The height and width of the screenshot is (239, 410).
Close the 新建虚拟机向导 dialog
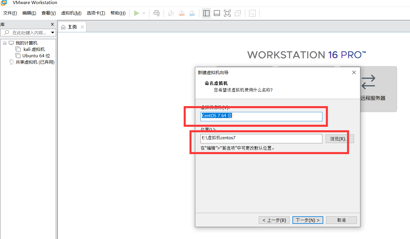pos(354,72)
